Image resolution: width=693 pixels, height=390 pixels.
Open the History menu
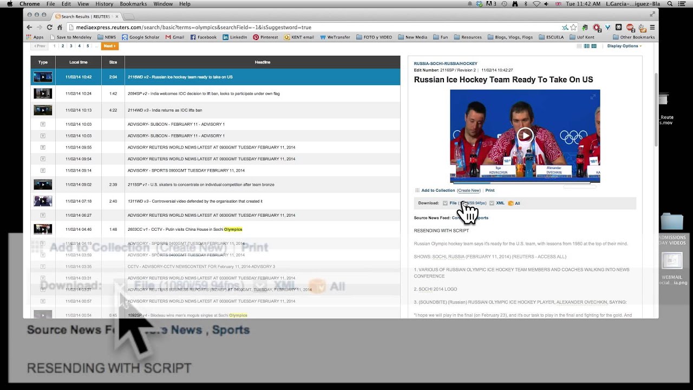pyautogui.click(x=104, y=4)
